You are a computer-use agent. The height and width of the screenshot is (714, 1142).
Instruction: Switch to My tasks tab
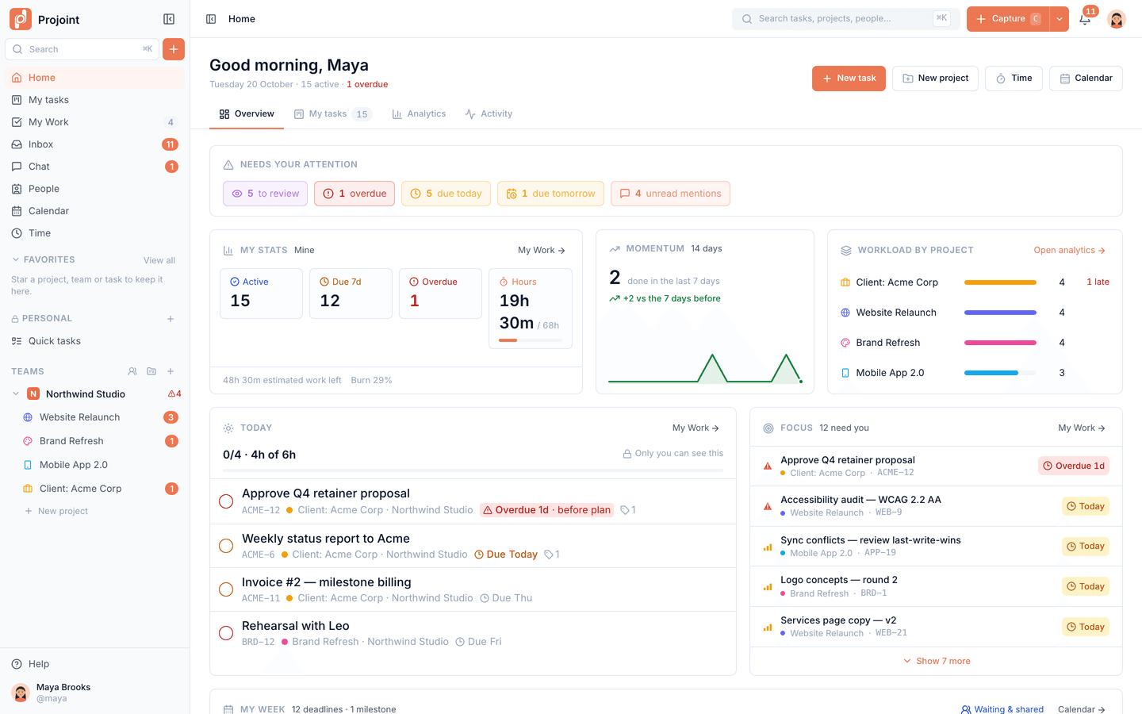pos(332,114)
